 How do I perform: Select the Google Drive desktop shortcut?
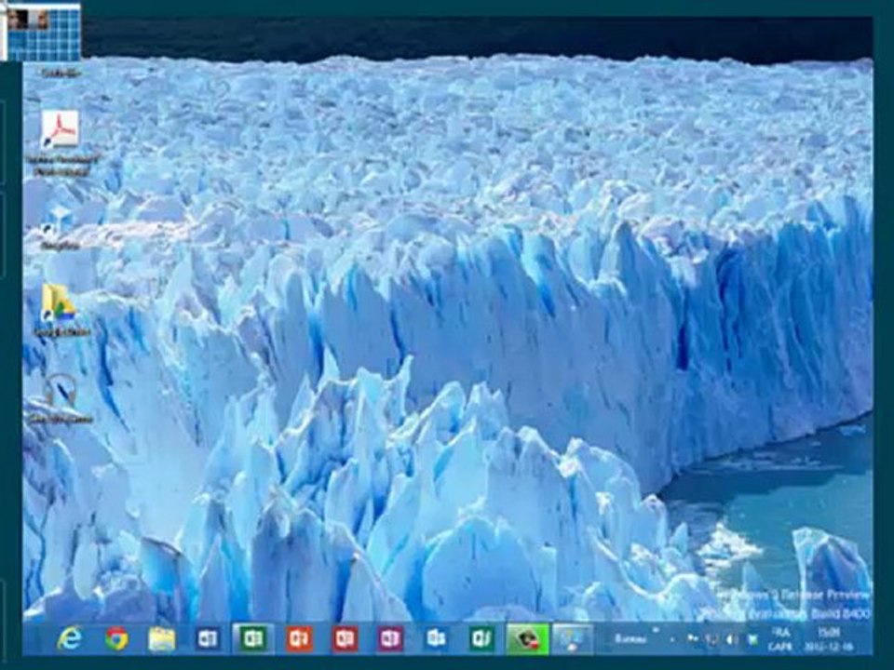pyautogui.click(x=59, y=304)
